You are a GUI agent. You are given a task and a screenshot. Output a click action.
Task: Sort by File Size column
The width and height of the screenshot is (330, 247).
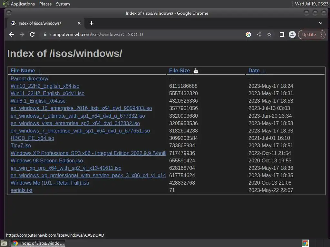[180, 70]
